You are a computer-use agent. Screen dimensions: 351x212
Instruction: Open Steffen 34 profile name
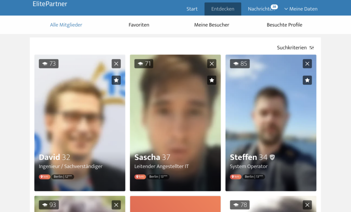point(249,157)
